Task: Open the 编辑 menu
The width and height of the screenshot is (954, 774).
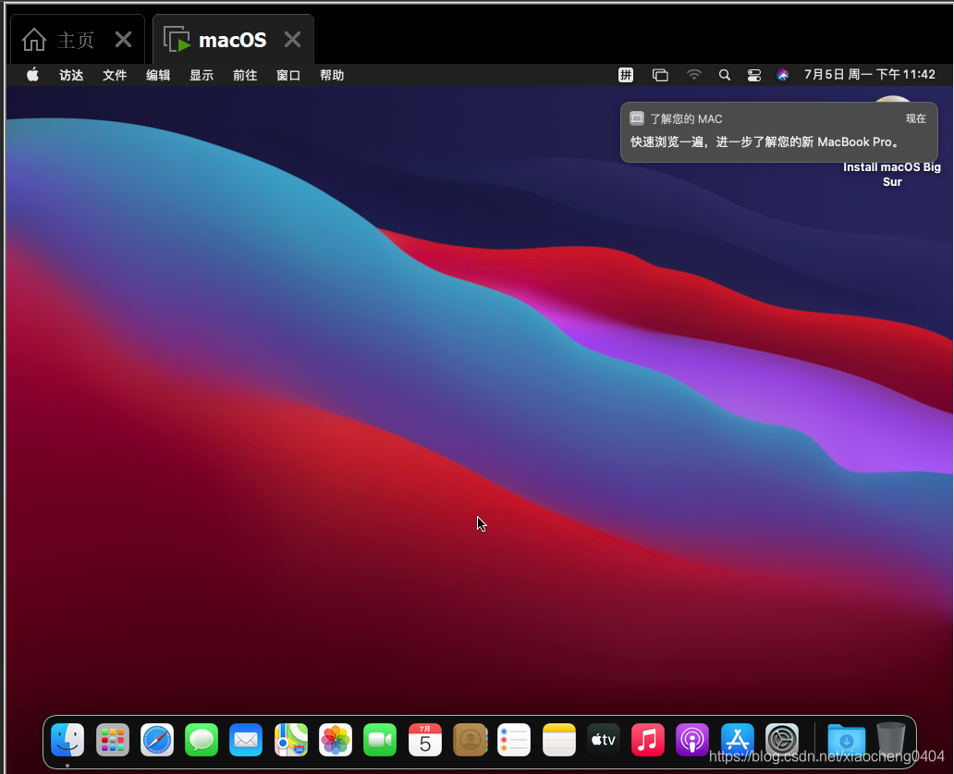Action: [x=158, y=75]
